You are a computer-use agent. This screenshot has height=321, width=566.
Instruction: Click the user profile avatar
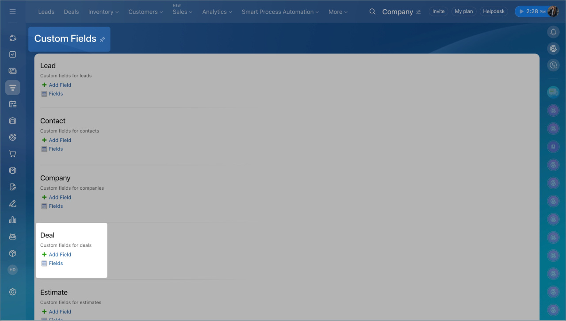(553, 11)
